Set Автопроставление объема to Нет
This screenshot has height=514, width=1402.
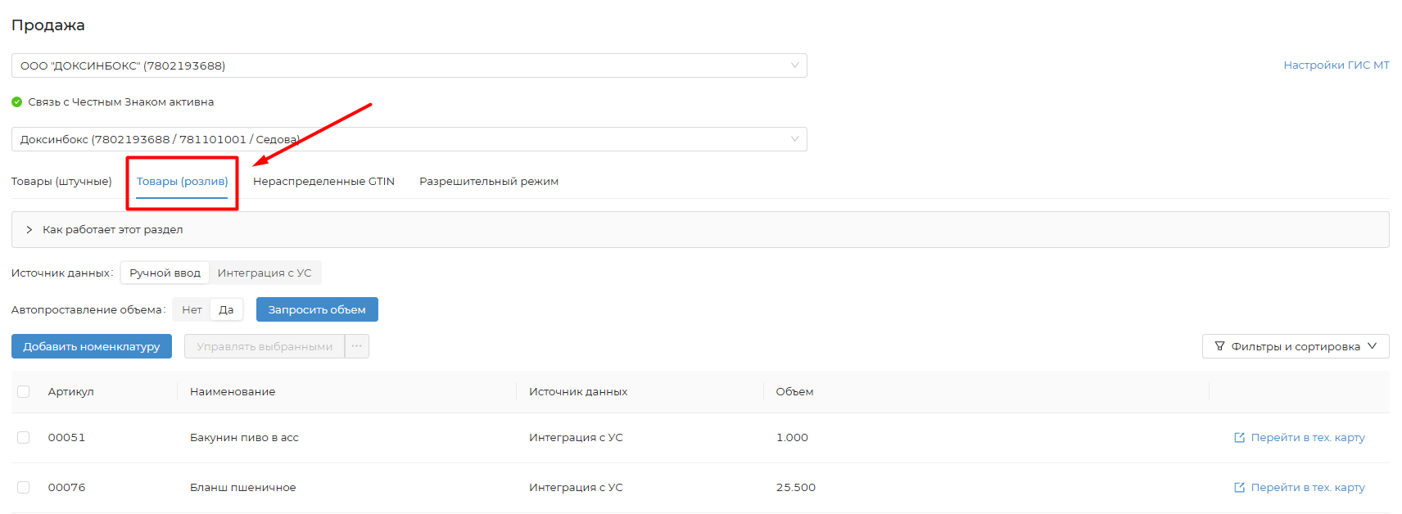192,309
